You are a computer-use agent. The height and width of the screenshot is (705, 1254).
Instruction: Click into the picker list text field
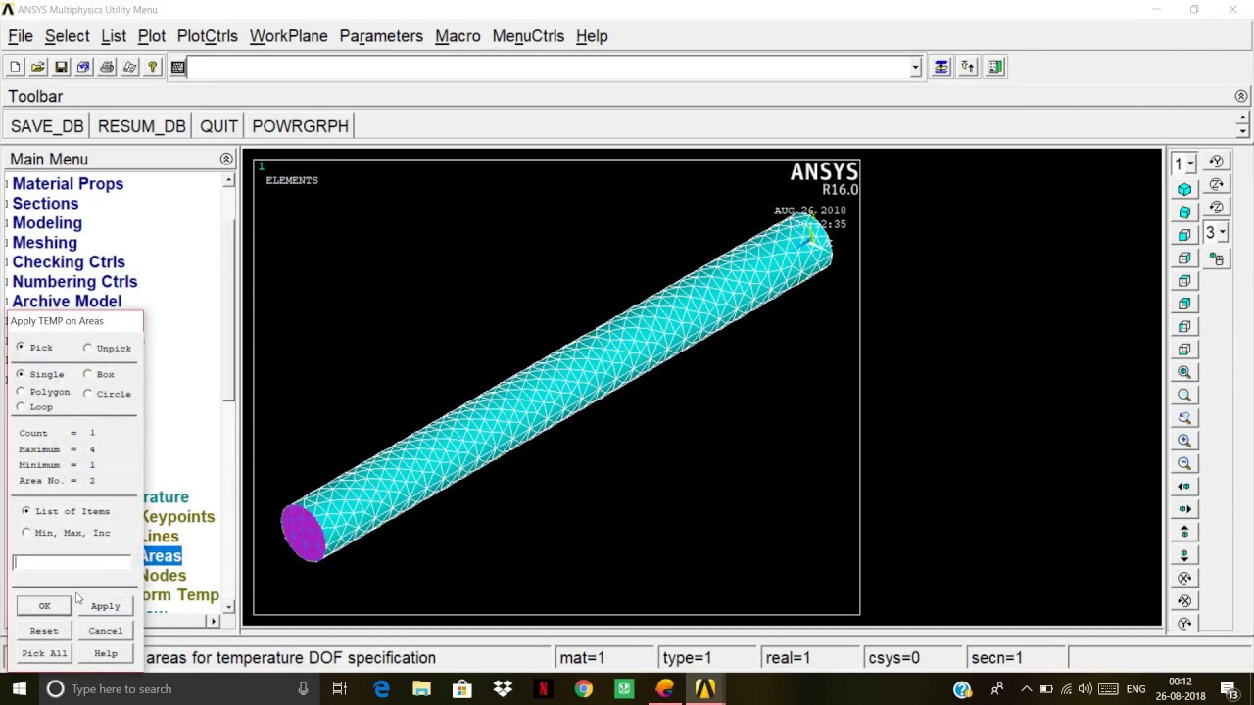click(x=72, y=562)
